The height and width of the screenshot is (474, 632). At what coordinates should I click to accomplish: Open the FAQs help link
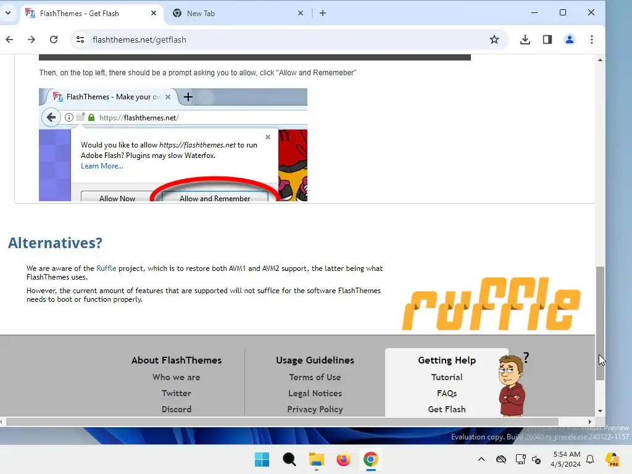coord(447,393)
